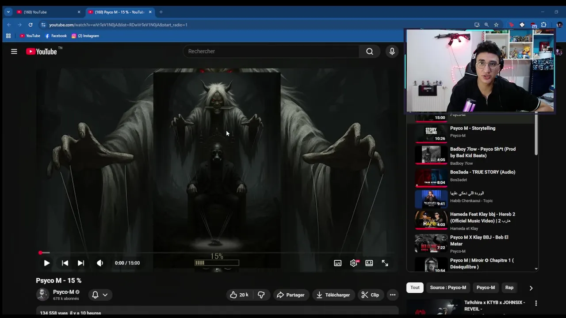
Task: Open the Extensions puzzle menu
Action: 543,25
